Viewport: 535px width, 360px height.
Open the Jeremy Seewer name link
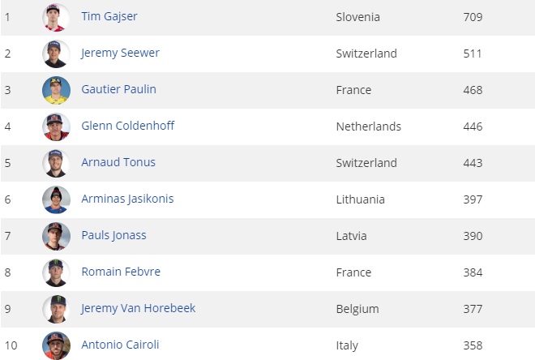tap(120, 54)
